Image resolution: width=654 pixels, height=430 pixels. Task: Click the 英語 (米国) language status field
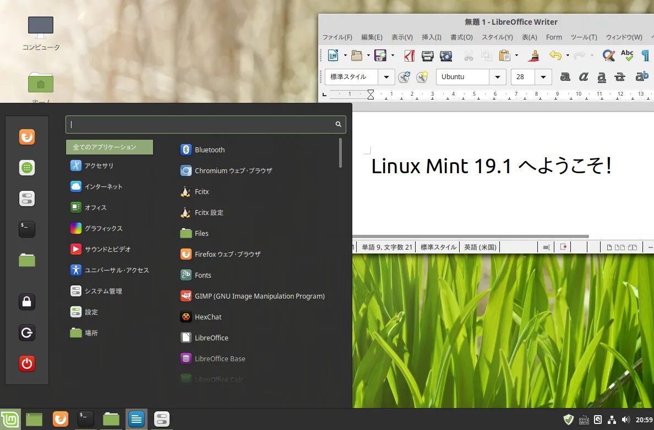(480, 247)
